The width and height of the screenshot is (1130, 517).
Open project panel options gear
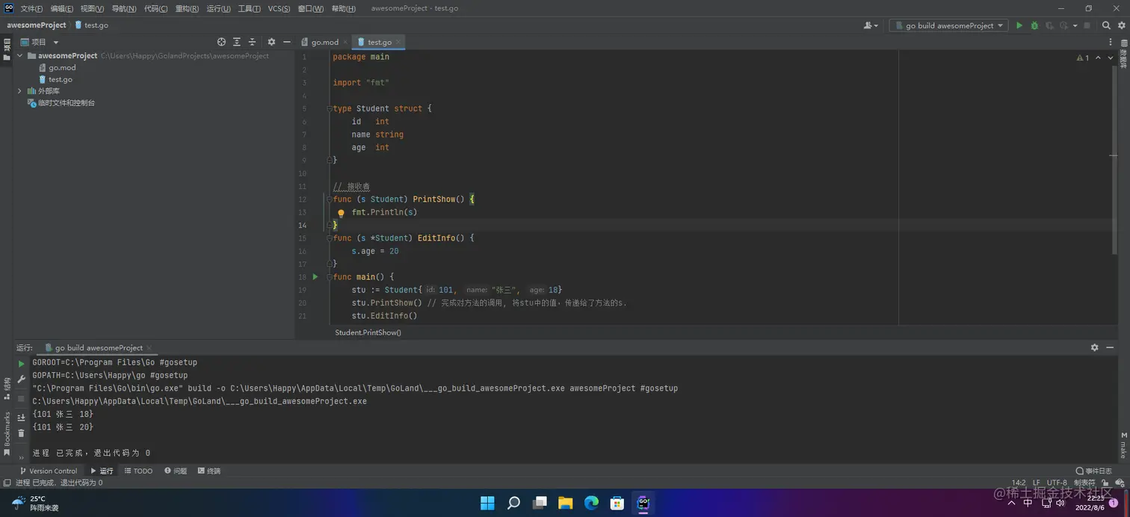coord(271,42)
